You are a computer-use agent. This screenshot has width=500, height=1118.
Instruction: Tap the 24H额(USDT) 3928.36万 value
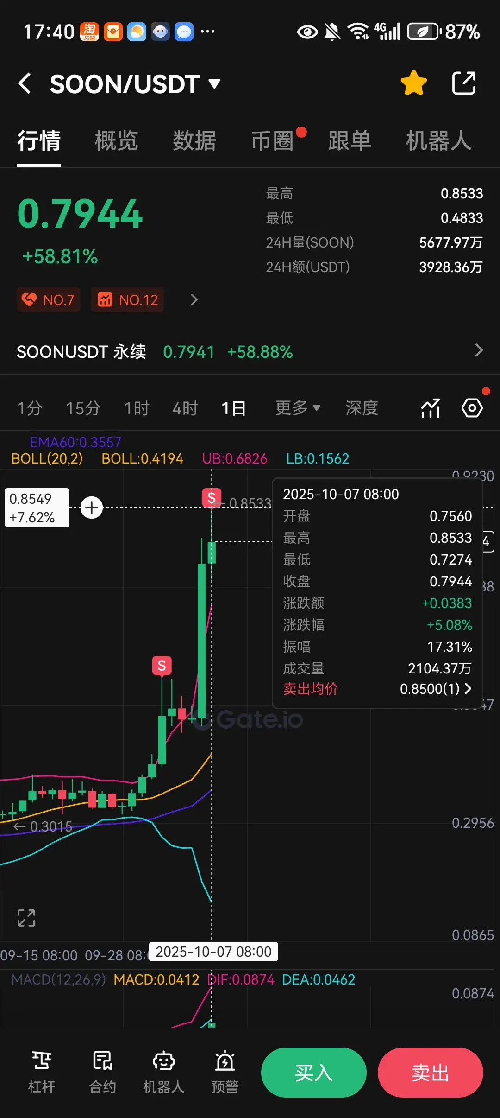451,267
